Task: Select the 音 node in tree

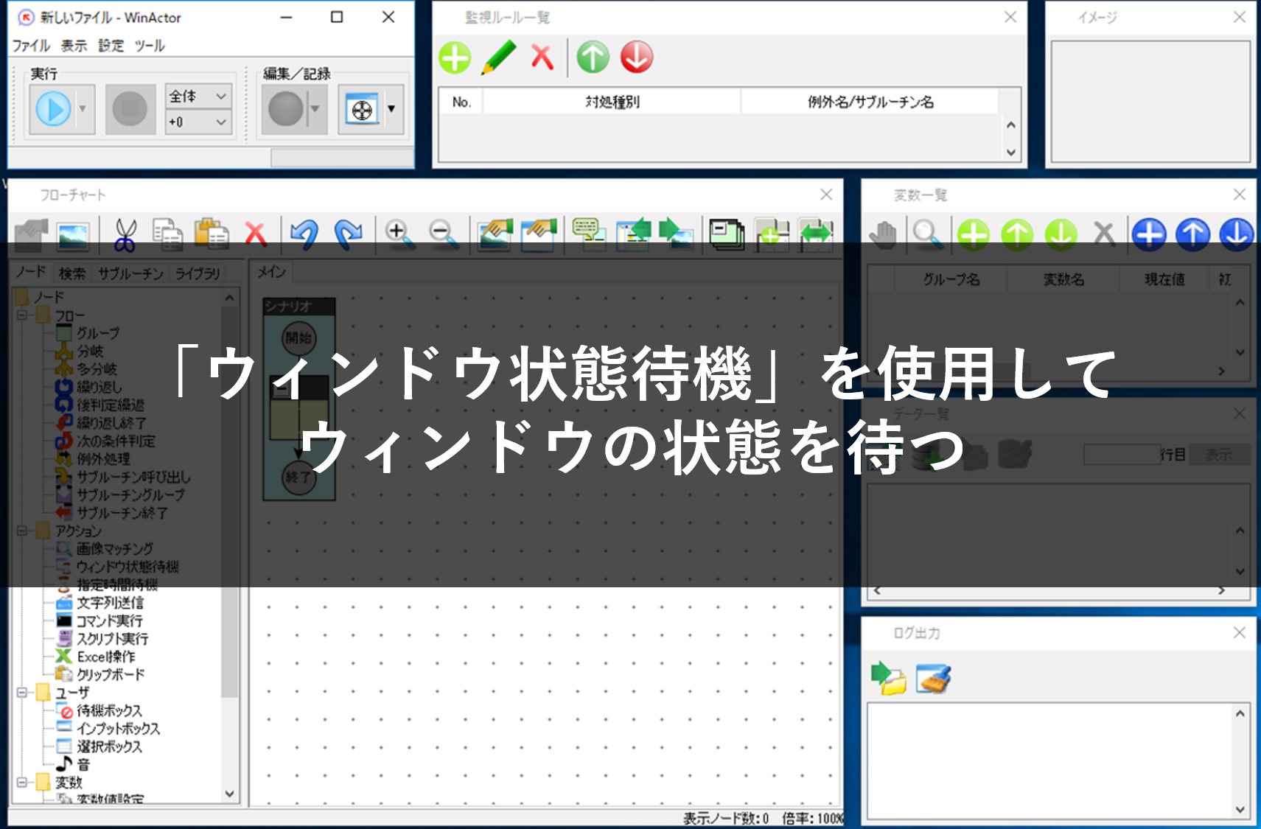Action: pos(83,765)
